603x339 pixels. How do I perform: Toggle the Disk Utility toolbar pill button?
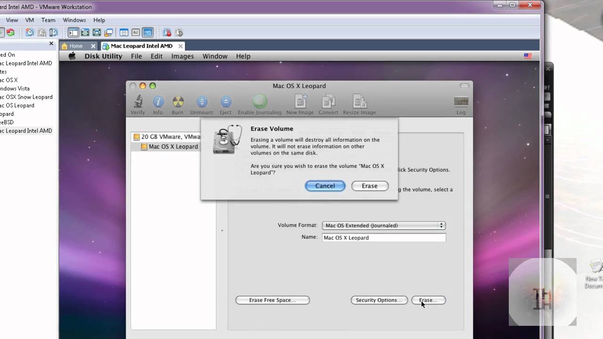(x=464, y=86)
